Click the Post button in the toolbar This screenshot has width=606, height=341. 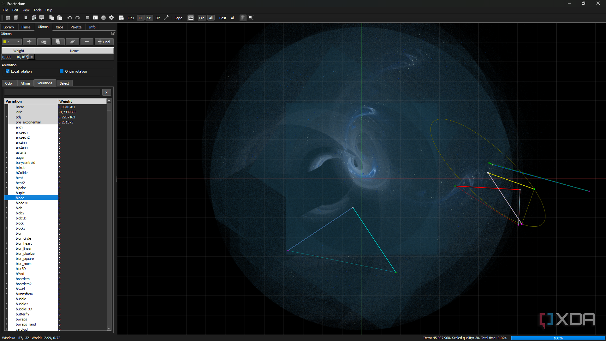(223, 18)
